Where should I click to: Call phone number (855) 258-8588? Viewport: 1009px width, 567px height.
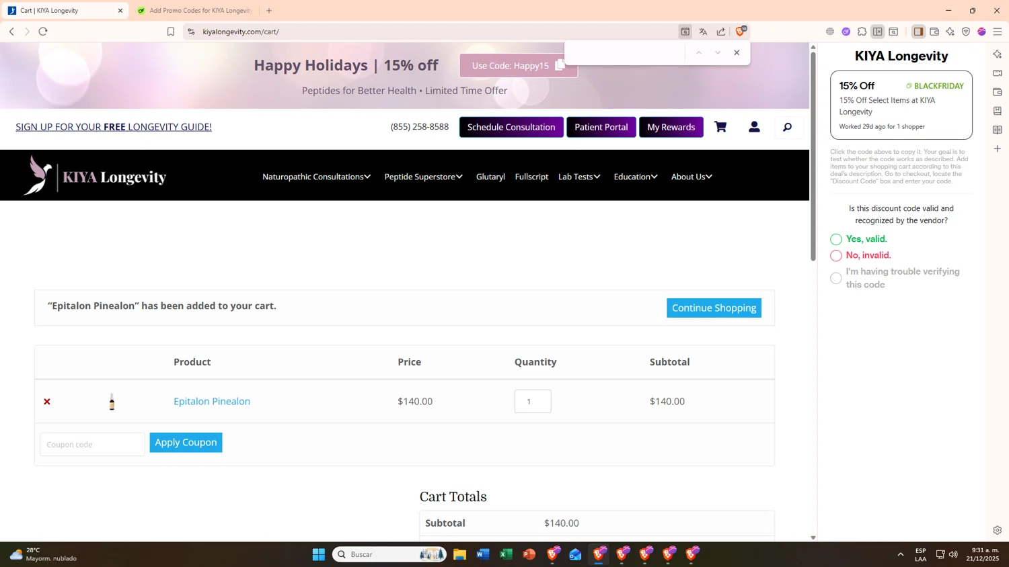[x=420, y=127]
